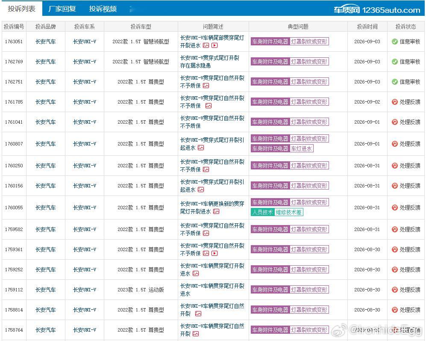This screenshot has height=341, width=426.
Task: Select complaint number 1758764
Action: tap(14, 330)
